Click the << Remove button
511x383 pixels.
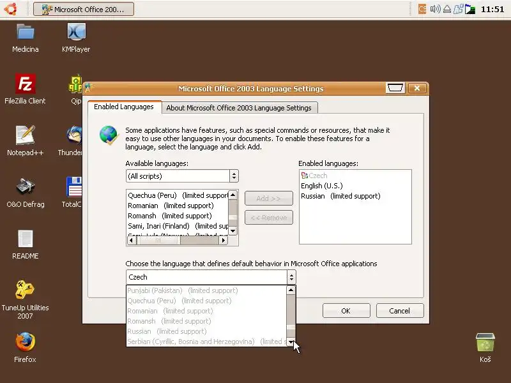pyautogui.click(x=268, y=218)
